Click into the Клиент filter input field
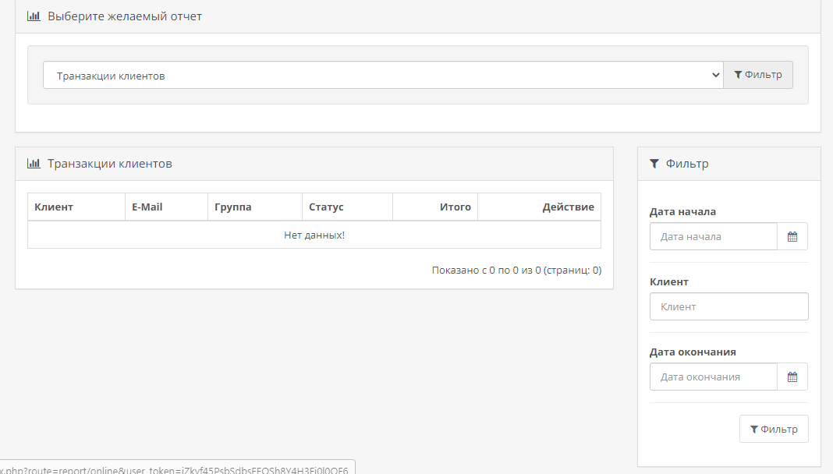 click(728, 306)
